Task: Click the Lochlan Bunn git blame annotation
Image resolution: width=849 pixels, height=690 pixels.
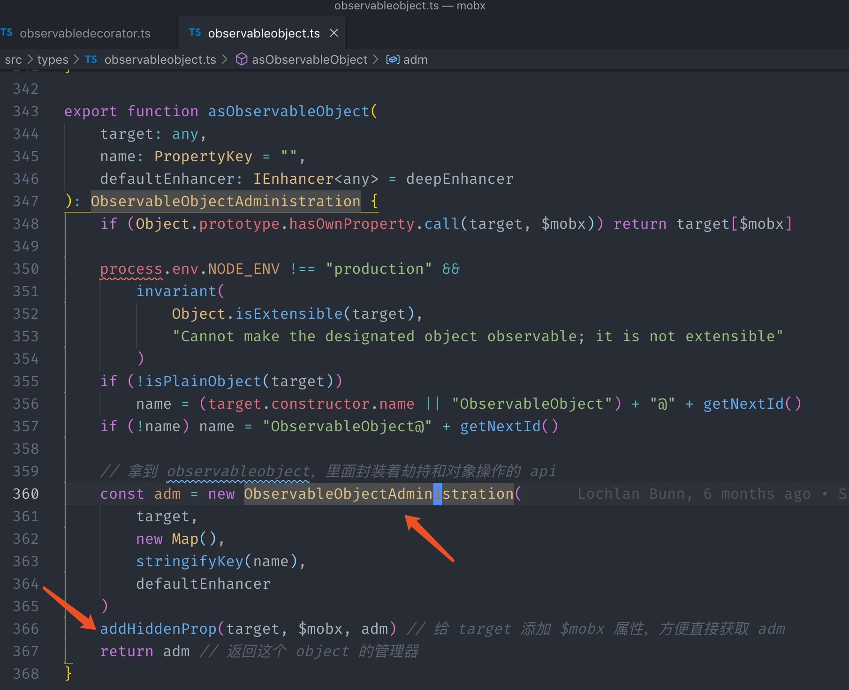Action: pyautogui.click(x=713, y=494)
